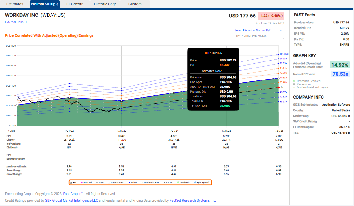Image resolution: width=354 pixels, height=206 pixels.
Task: Select the green Dividends circle icon
Action: tap(178, 182)
